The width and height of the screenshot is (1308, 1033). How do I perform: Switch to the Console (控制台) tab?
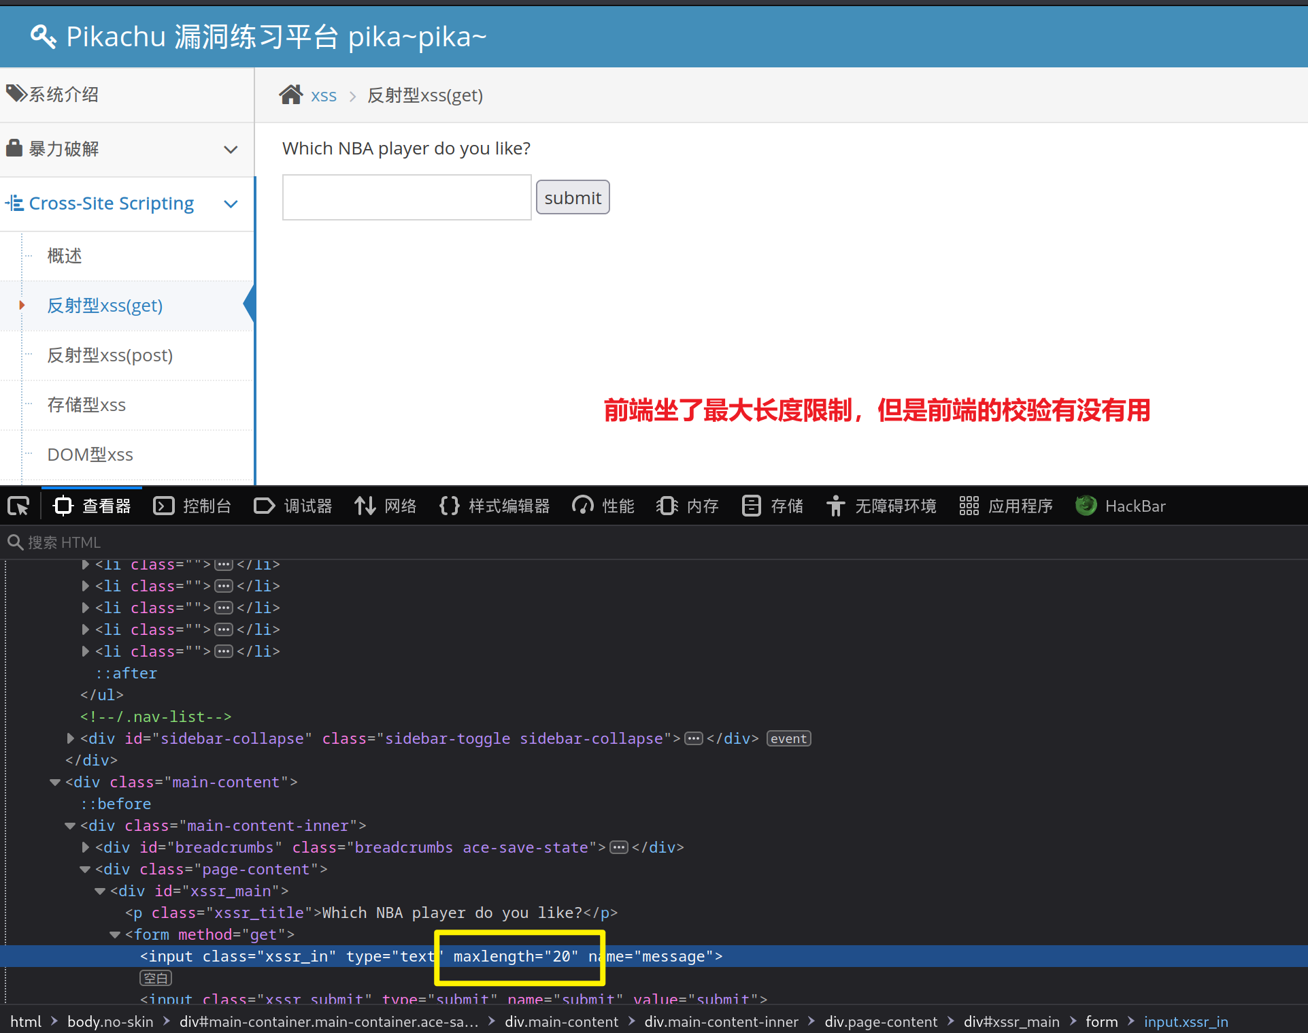pos(192,506)
